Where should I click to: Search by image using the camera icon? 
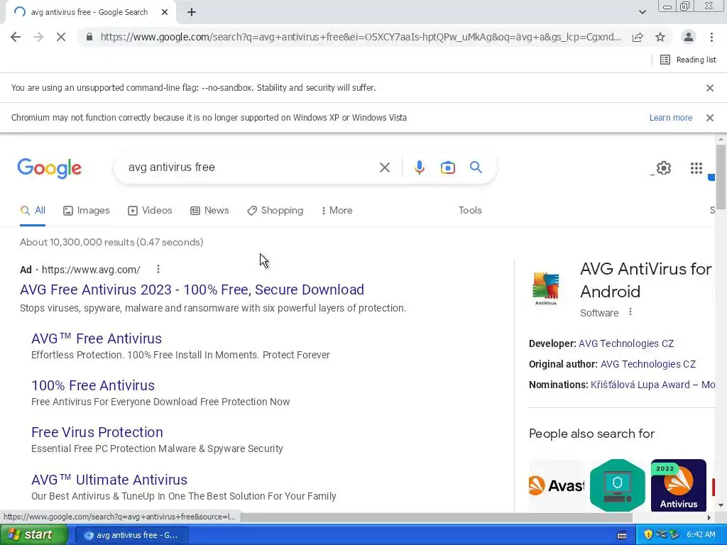pyautogui.click(x=447, y=167)
